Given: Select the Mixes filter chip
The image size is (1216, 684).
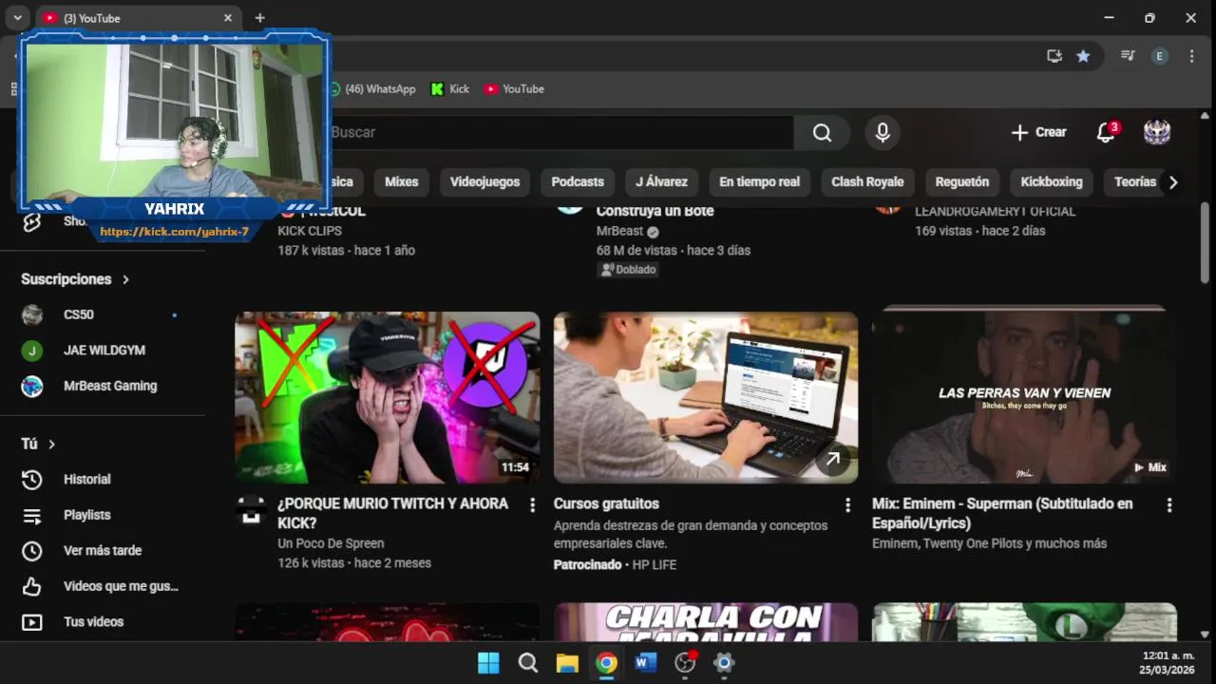Looking at the screenshot, I should point(401,181).
